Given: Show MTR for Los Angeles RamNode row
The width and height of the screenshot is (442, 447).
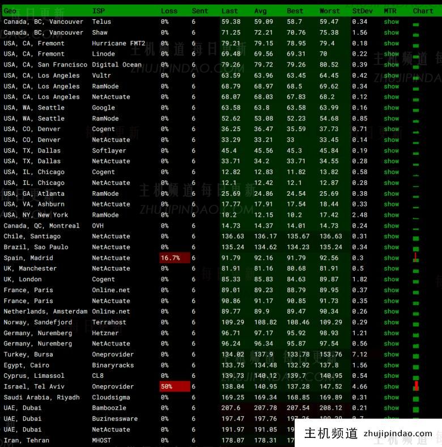Looking at the screenshot, I should (x=392, y=86).
